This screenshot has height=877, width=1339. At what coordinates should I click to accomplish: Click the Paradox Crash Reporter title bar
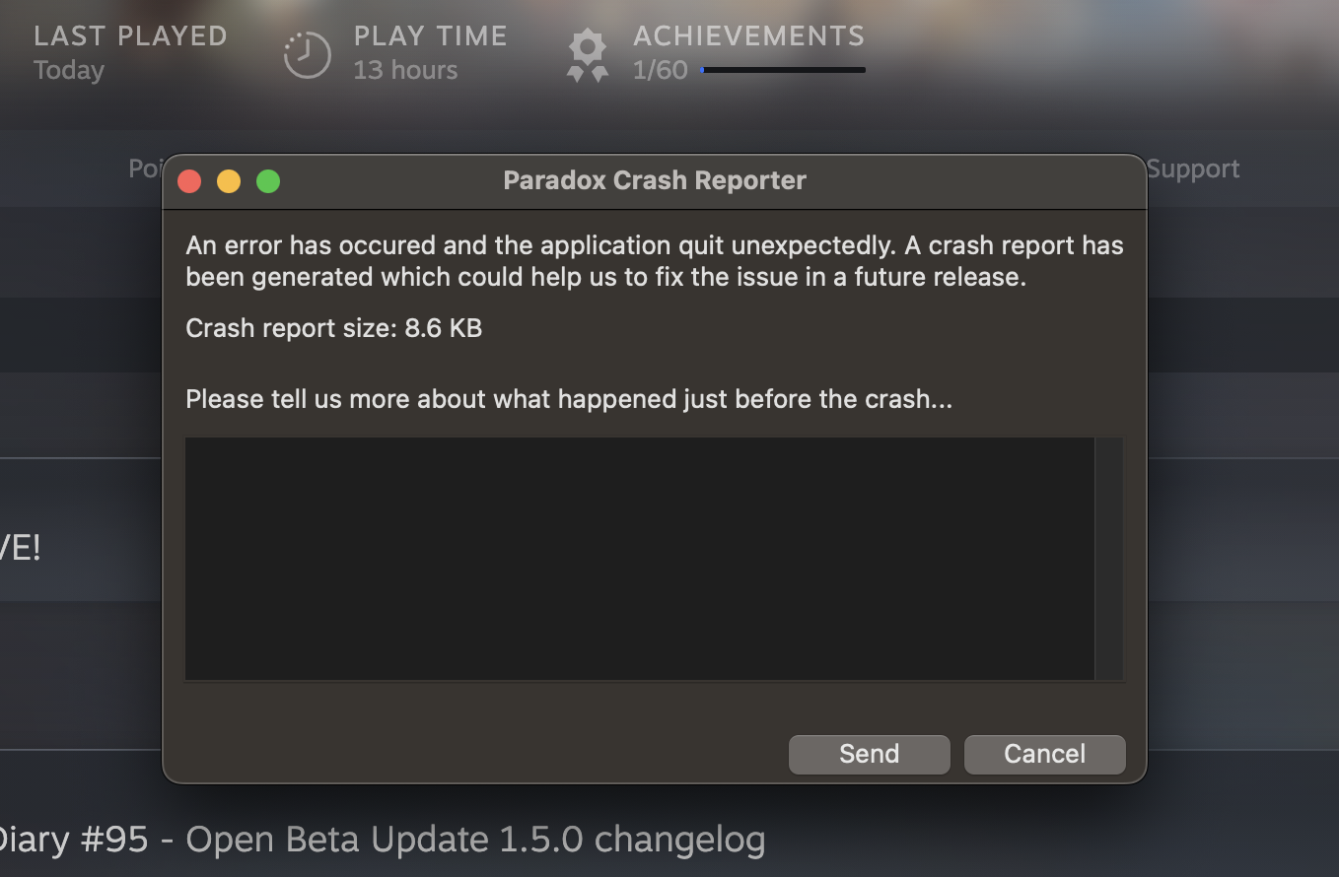[x=655, y=181]
